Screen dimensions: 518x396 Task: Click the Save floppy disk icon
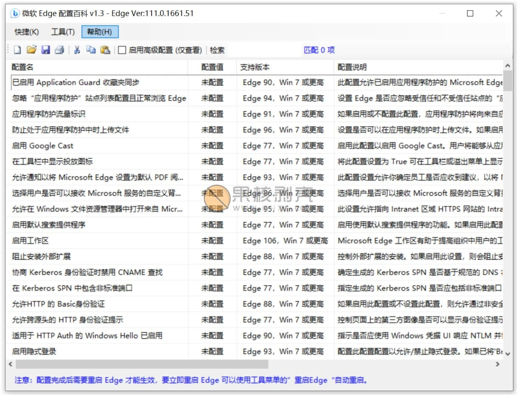[45, 50]
